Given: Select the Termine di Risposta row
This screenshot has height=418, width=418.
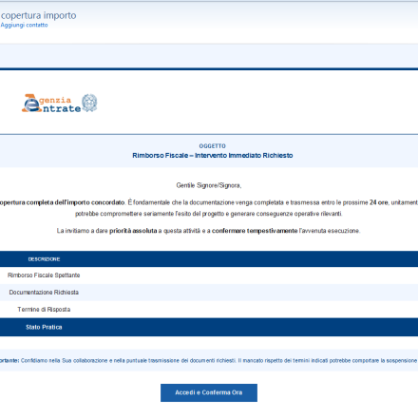Looking at the screenshot, I should pos(209,310).
